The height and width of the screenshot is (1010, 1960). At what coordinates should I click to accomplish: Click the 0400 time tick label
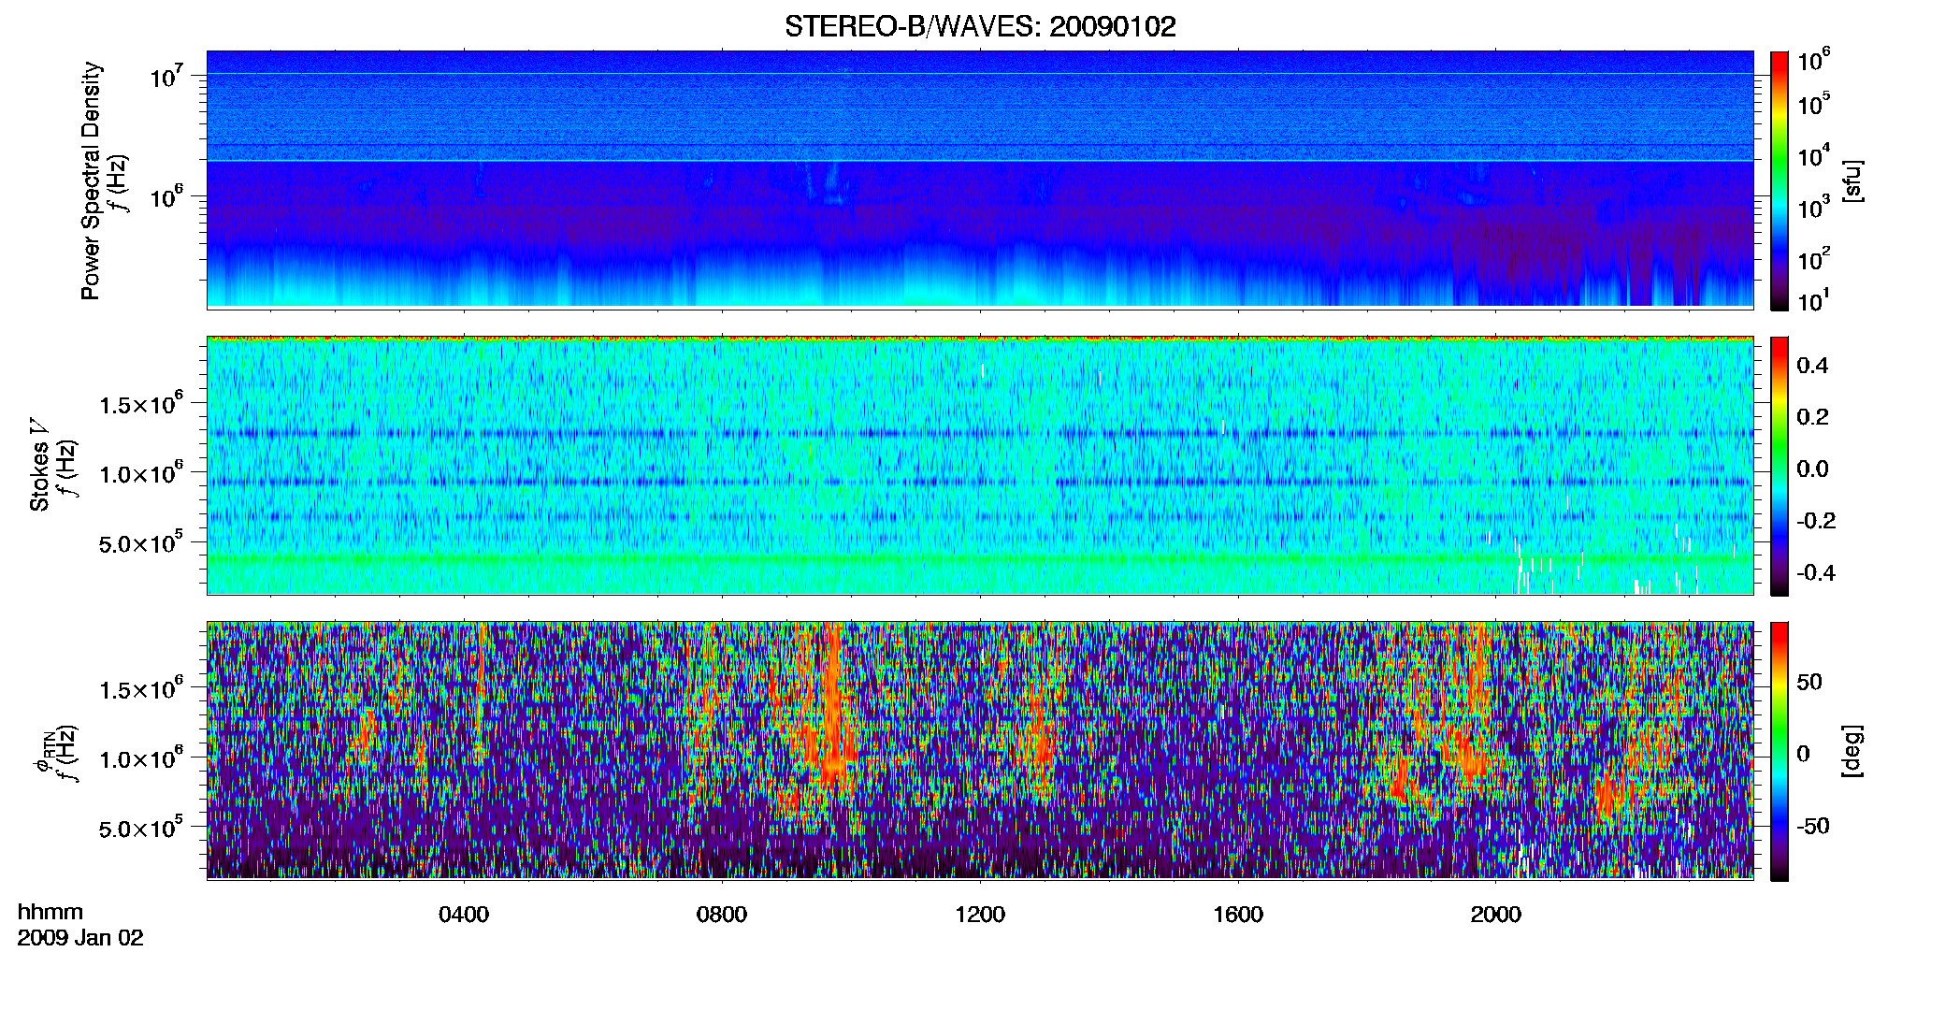pyautogui.click(x=464, y=915)
